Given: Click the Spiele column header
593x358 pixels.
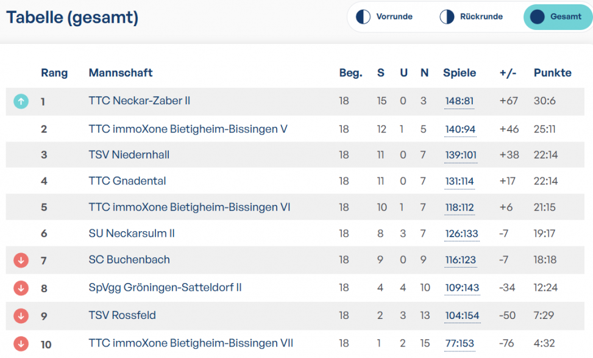Looking at the screenshot, I should coord(460,73).
